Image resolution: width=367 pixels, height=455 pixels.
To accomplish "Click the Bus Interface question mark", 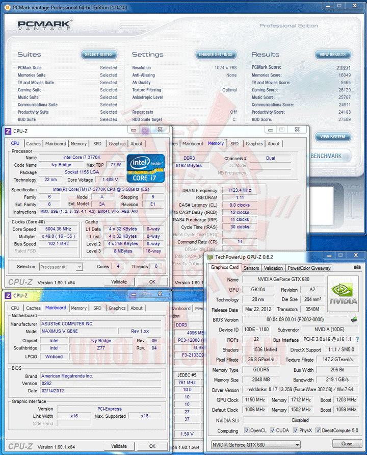I will [357, 339].
